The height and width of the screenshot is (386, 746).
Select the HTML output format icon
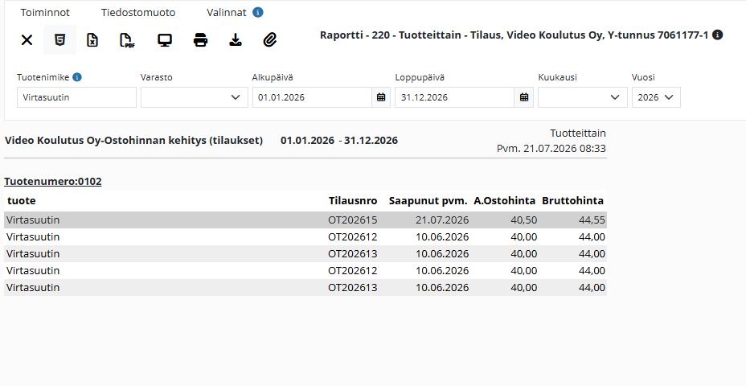60,40
